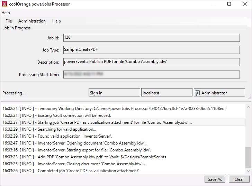Click the Sign In status panel
Screen dimensions: 252x186
[114, 92]
